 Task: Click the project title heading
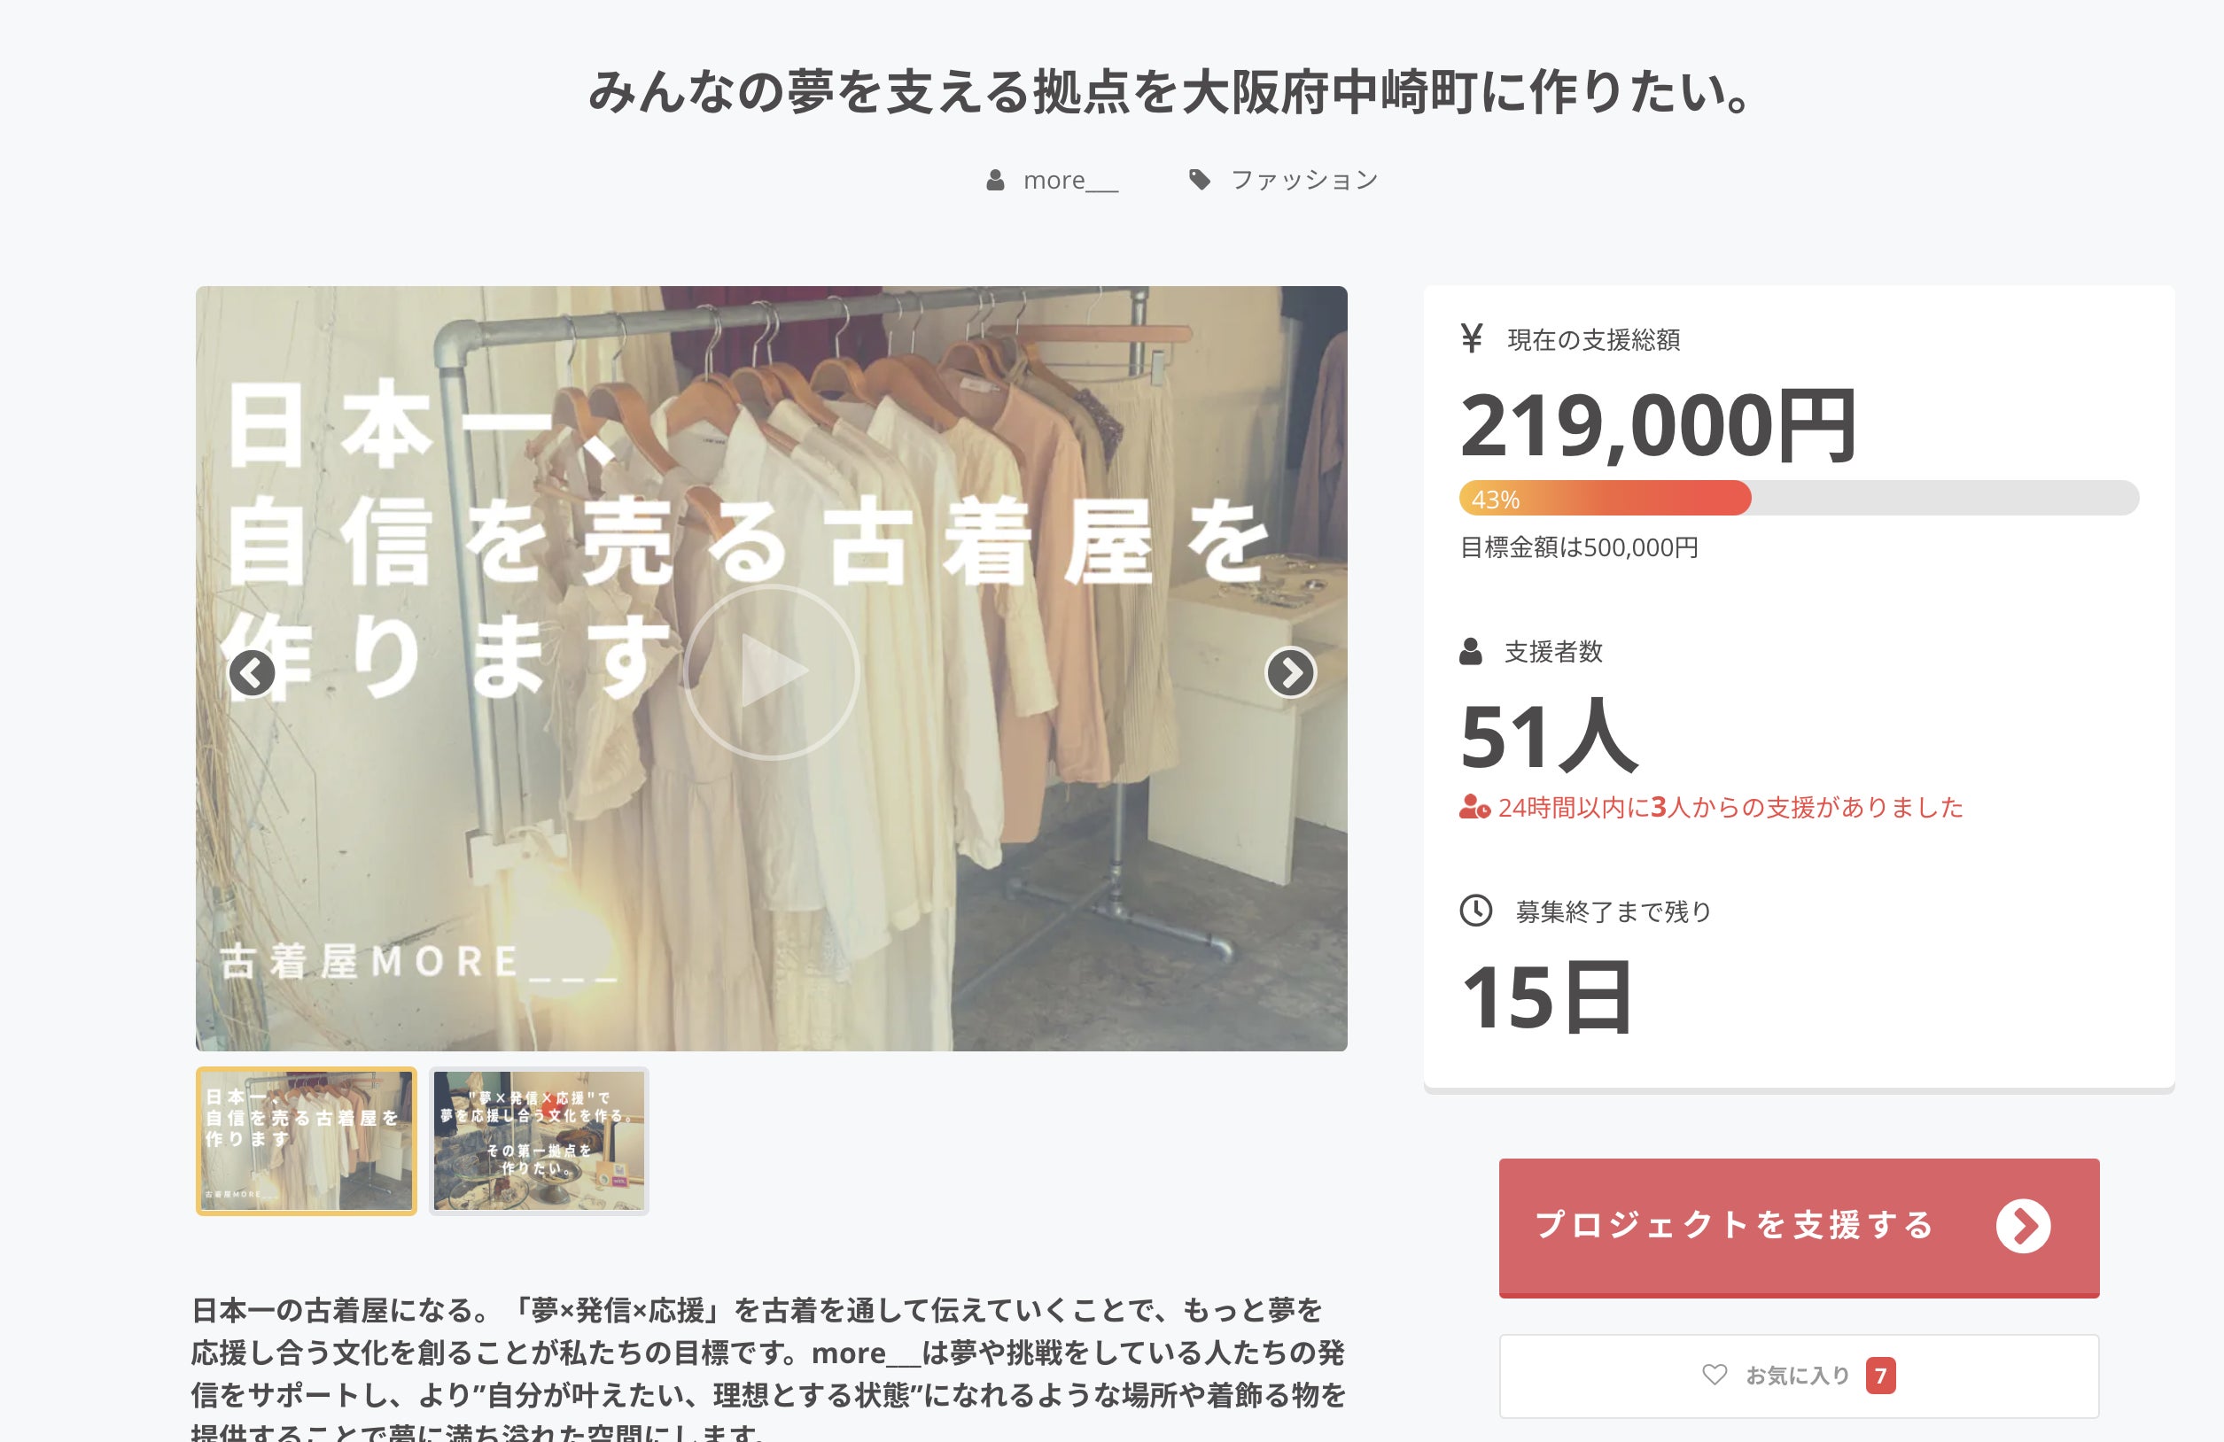[x=1170, y=92]
